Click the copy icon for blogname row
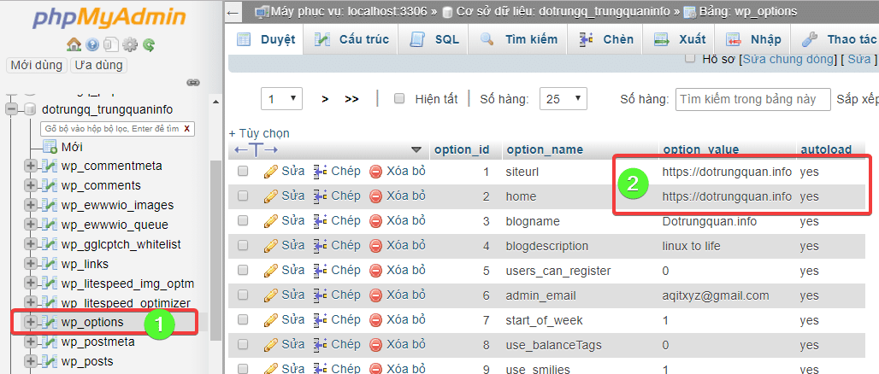This screenshot has height=374, width=879. pyautogui.click(x=320, y=221)
